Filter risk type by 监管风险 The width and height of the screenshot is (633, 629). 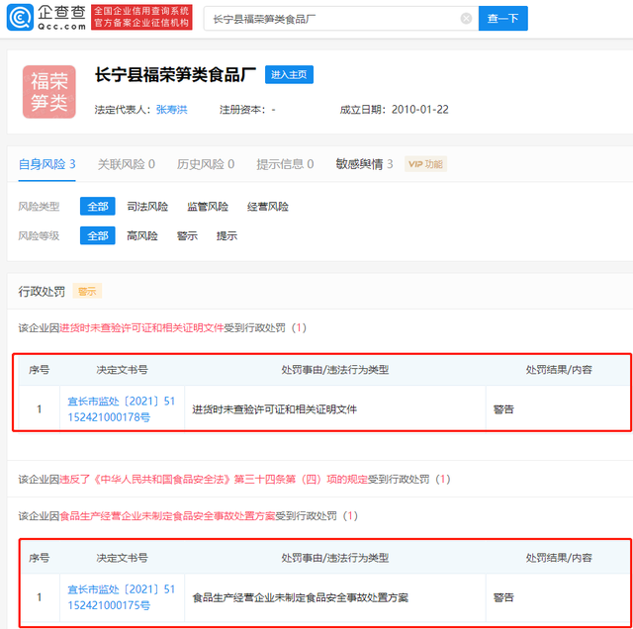coord(208,207)
